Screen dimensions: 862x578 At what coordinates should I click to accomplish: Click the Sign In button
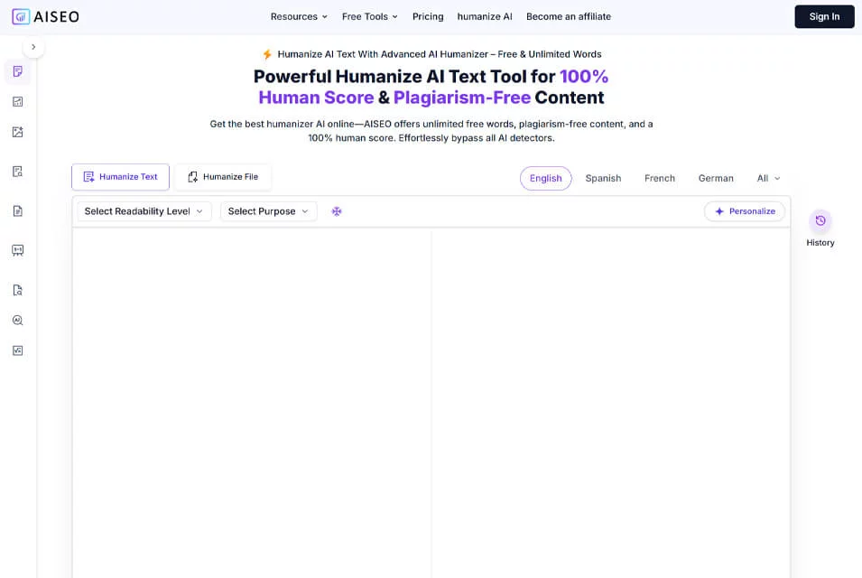click(x=824, y=16)
